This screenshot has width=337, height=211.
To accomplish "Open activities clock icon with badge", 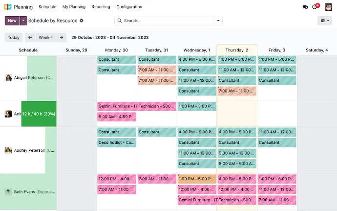I will click(x=316, y=7).
